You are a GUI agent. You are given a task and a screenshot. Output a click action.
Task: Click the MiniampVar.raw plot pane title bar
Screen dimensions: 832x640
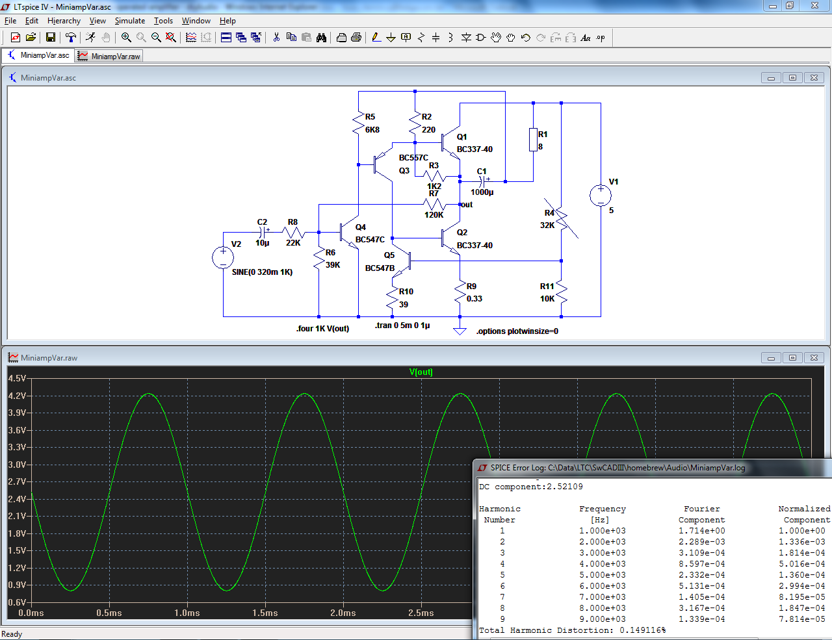pyautogui.click(x=416, y=357)
